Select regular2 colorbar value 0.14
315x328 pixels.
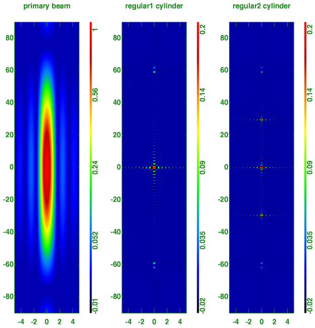pos(310,95)
